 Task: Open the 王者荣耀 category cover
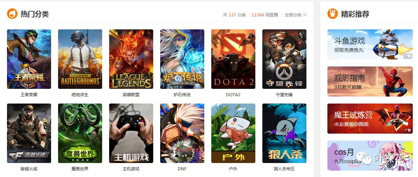pyautogui.click(x=29, y=59)
